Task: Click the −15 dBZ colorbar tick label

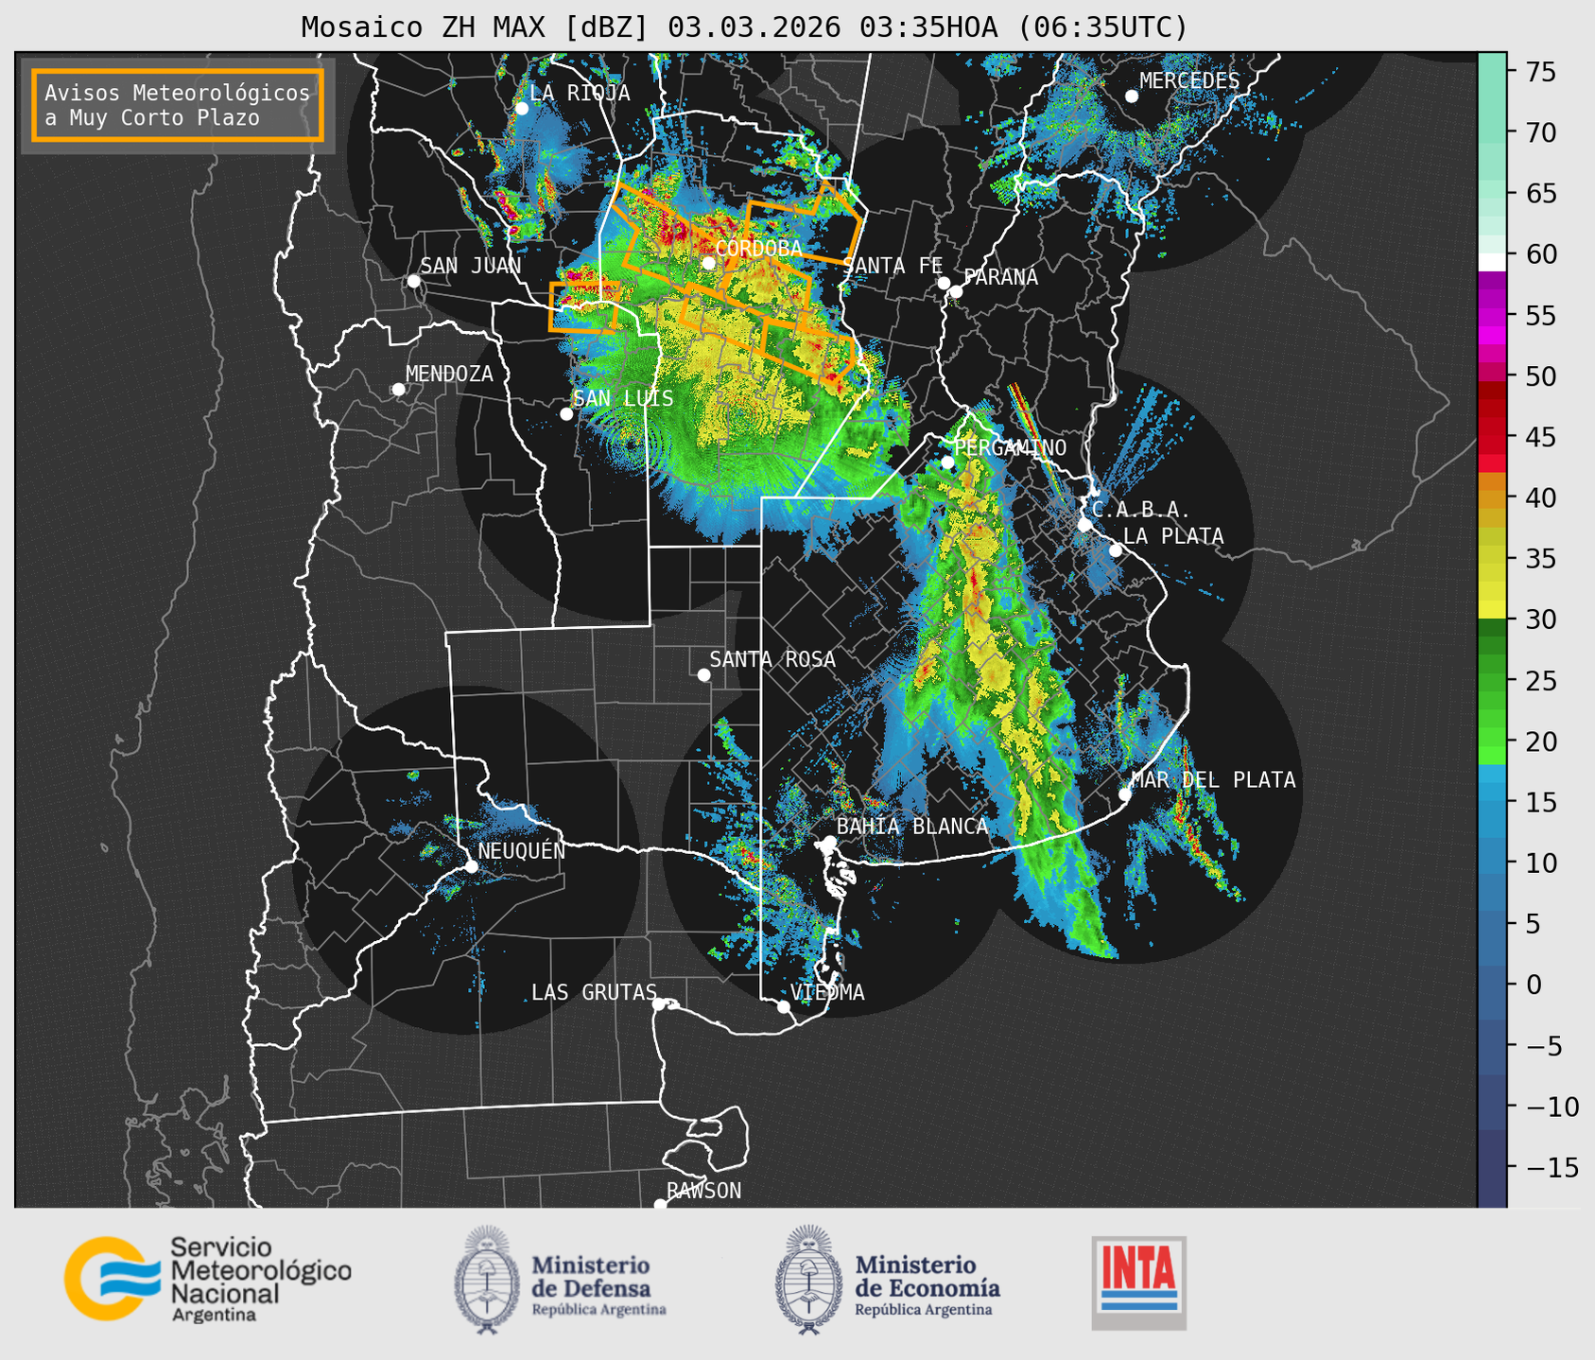Action: [x=1552, y=1167]
